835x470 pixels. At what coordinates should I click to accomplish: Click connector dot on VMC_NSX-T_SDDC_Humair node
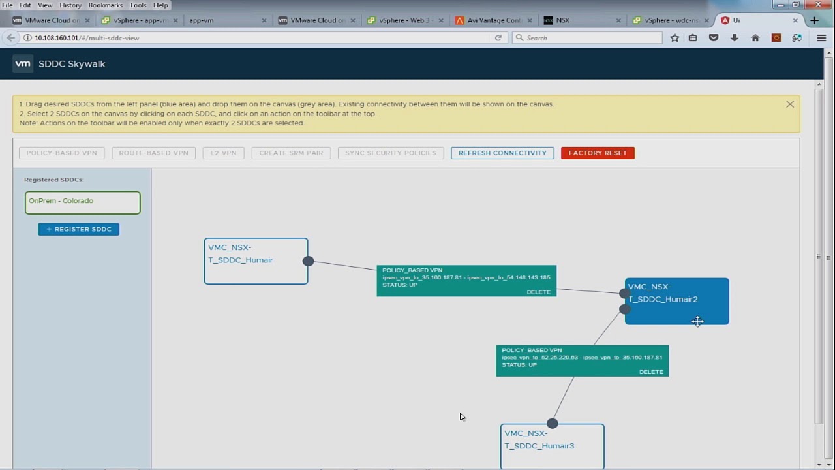[x=308, y=261]
